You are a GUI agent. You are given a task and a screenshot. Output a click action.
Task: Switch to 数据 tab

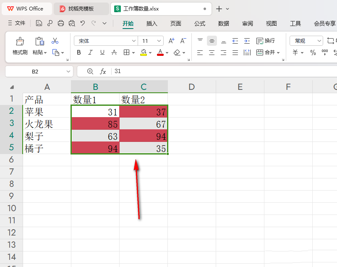click(224, 24)
